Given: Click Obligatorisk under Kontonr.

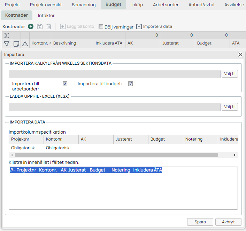Looking at the screenshot, I should tap(58, 148).
